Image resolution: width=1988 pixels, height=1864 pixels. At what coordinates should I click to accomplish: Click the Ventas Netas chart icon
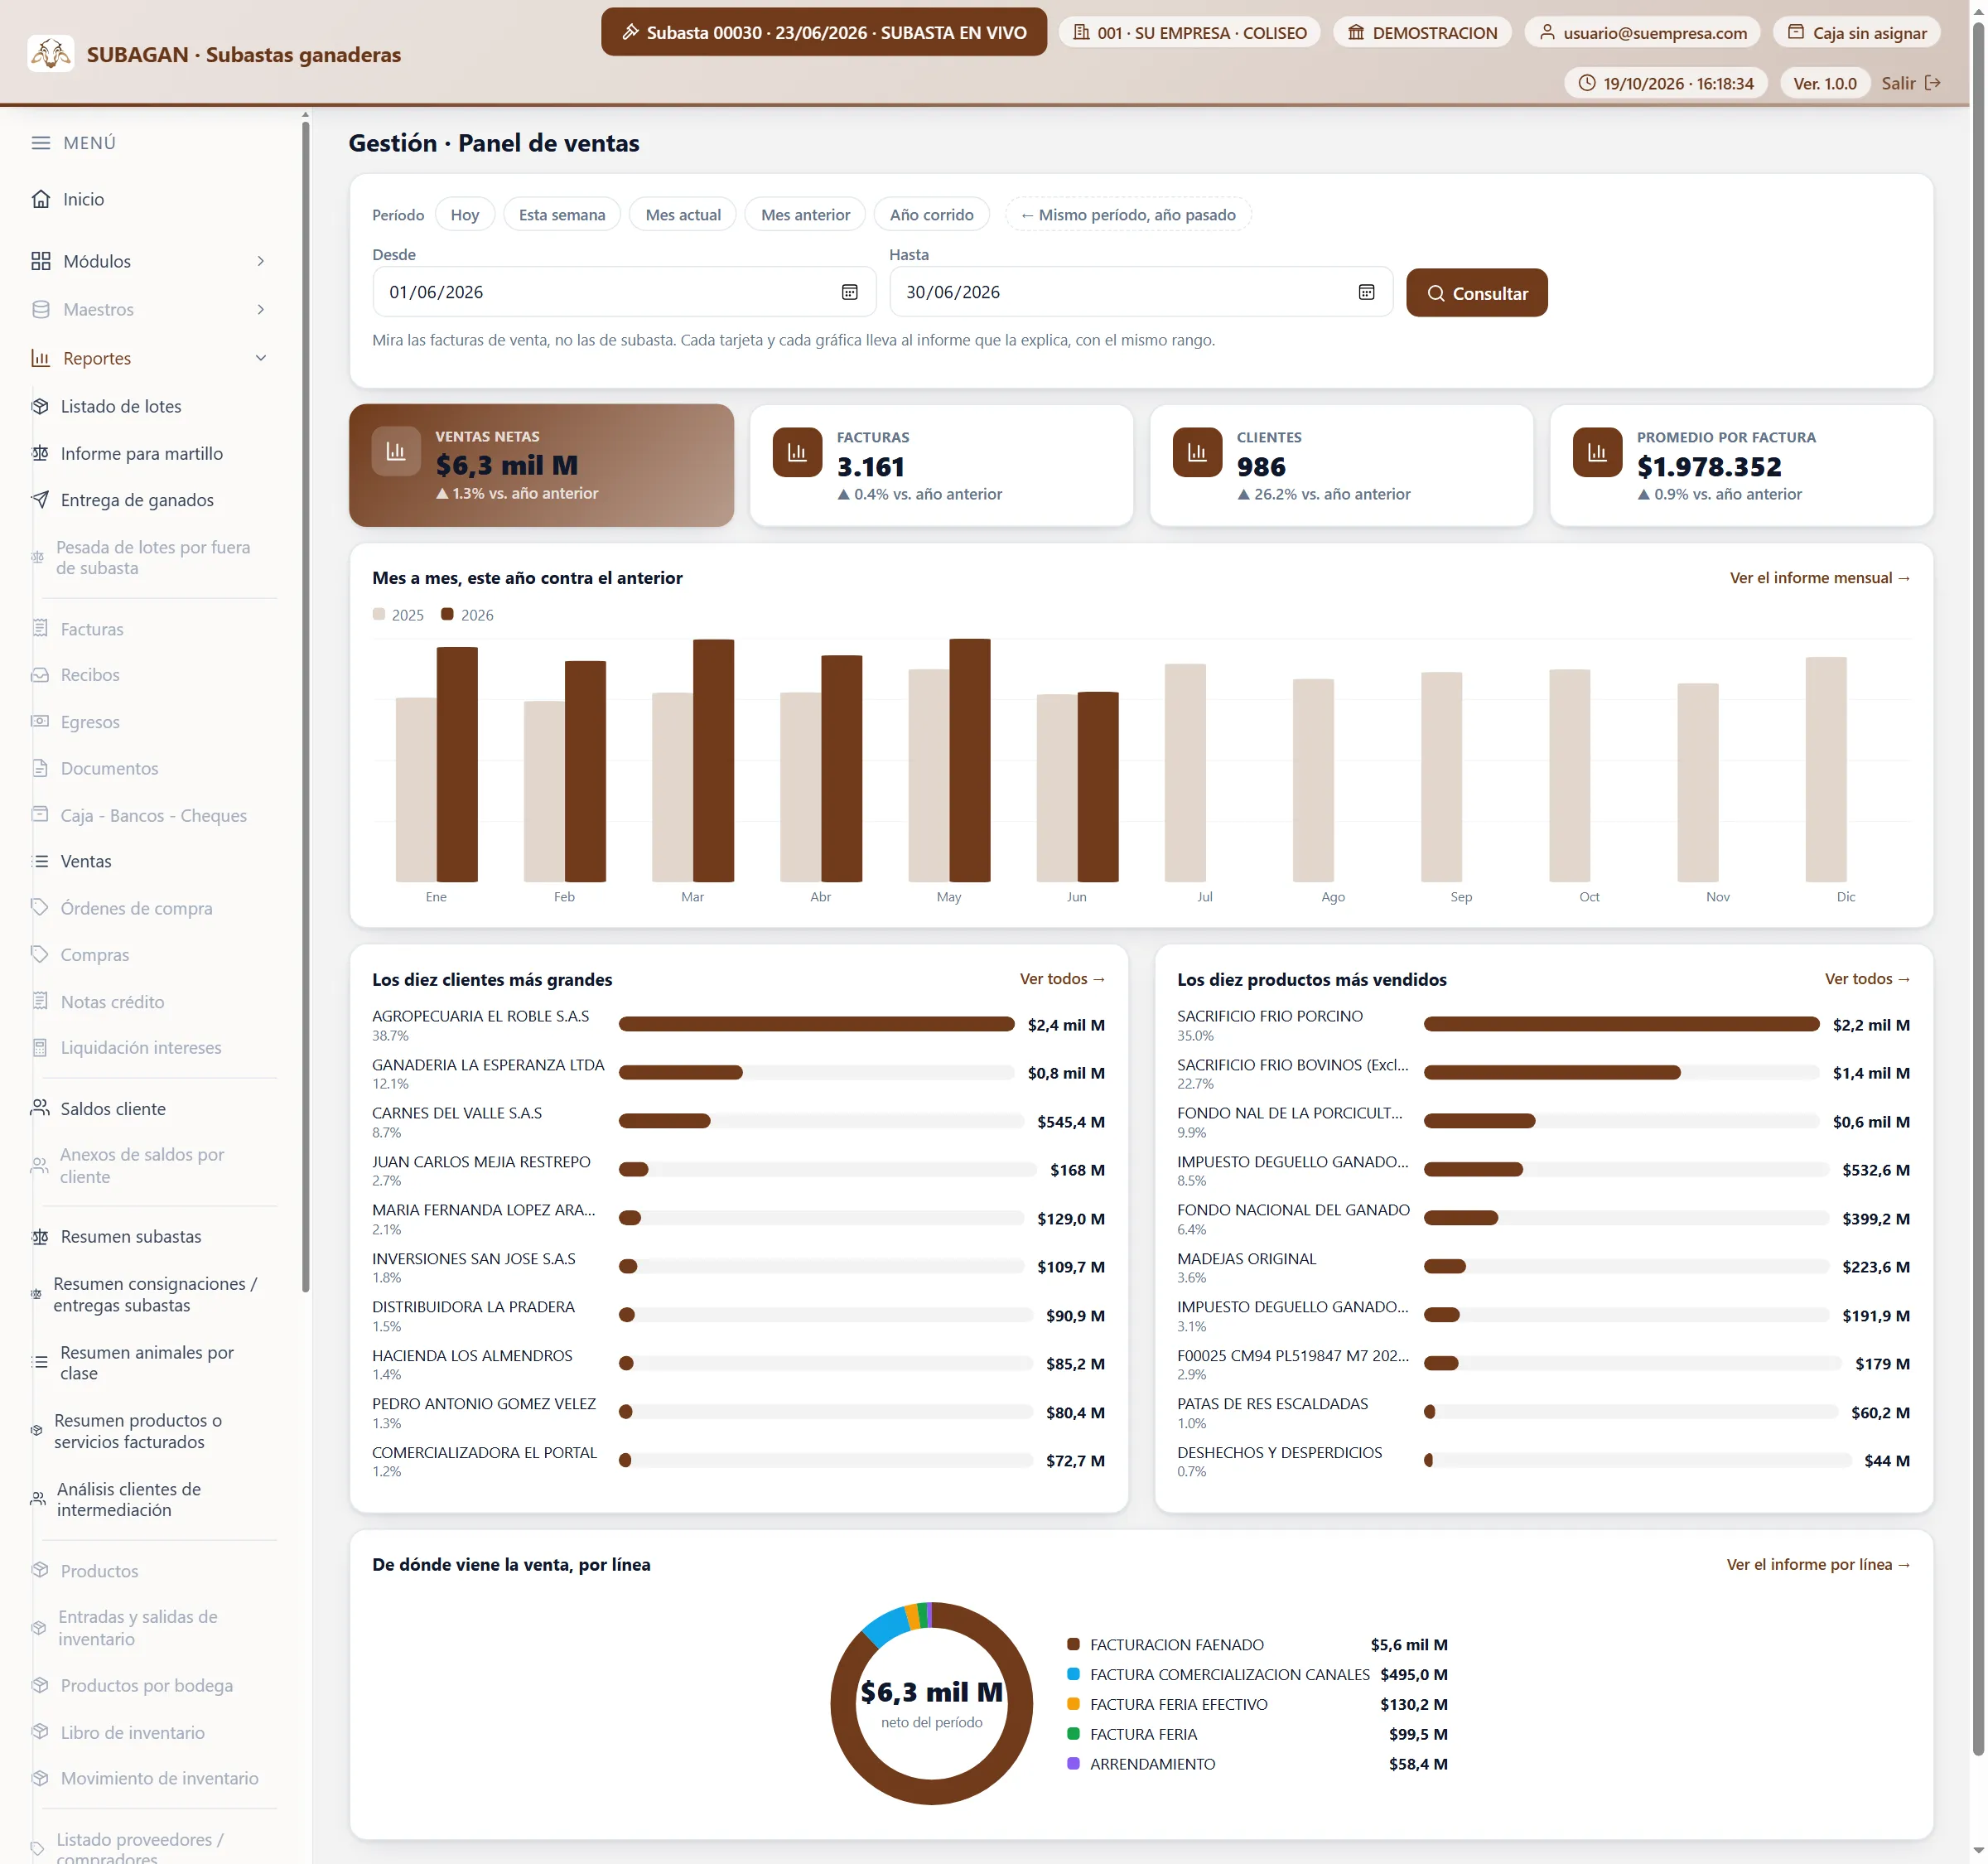[396, 451]
